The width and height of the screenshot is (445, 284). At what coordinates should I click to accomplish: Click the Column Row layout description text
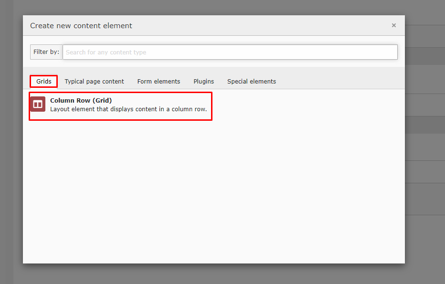tap(128, 109)
